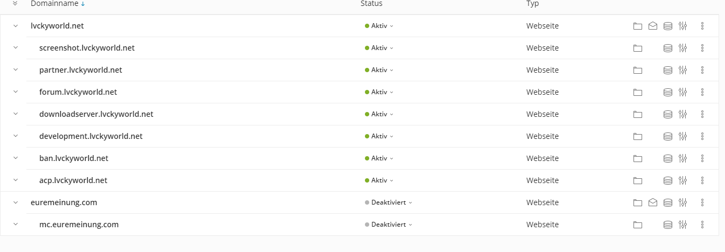
Task: Open file manager for mc.euremeinung.com
Action: click(638, 225)
